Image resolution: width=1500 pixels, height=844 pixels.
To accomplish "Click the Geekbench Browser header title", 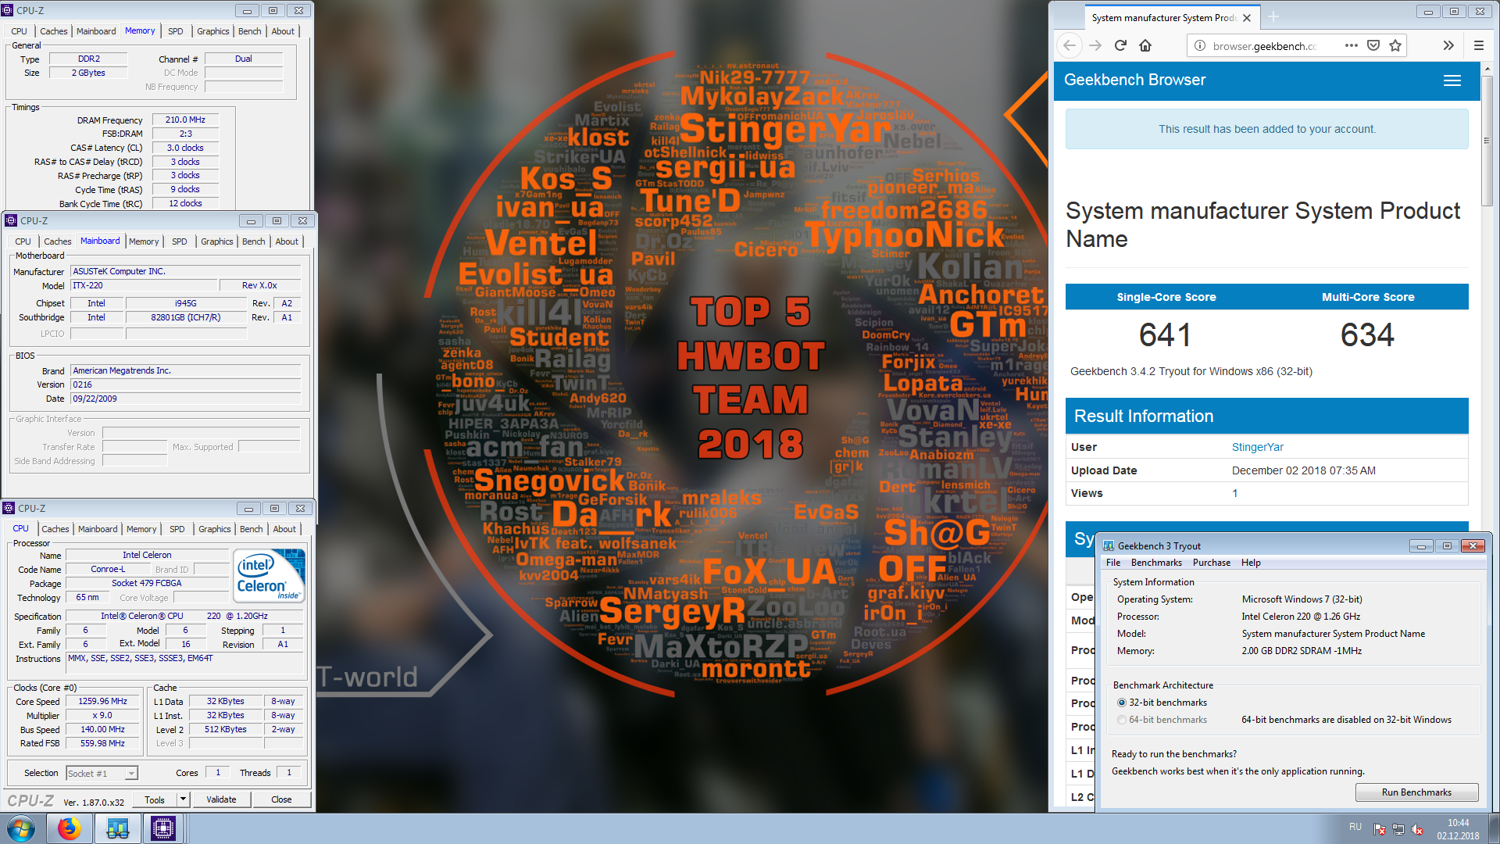I will coord(1134,80).
